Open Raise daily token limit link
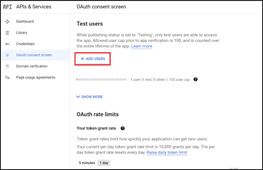Screen dimensions: 263x170 point(167,152)
